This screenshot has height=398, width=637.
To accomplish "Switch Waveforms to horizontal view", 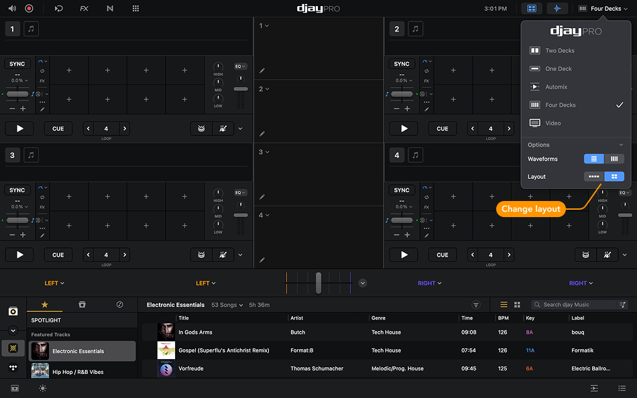I will pyautogui.click(x=593, y=159).
